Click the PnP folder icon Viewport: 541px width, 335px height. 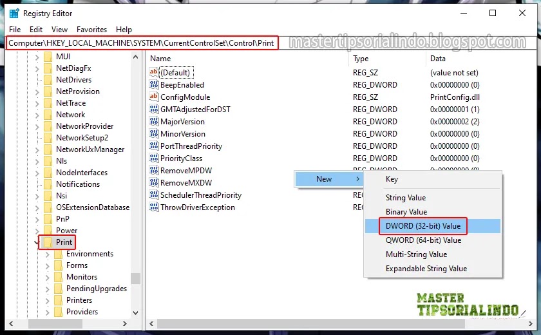click(48, 219)
